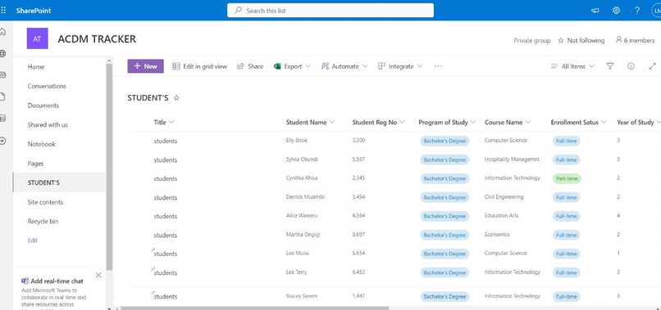661x310 pixels.
Task: Close the Add real-time chat prompt
Action: coord(98,275)
